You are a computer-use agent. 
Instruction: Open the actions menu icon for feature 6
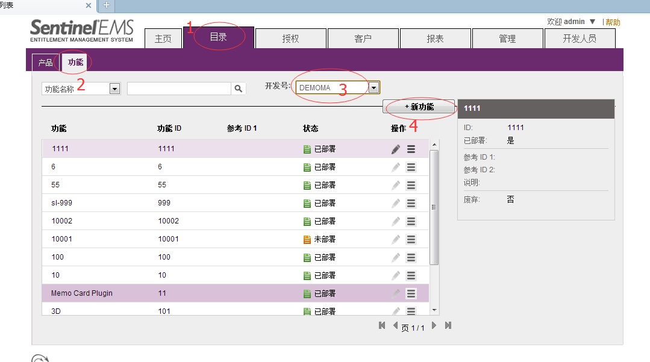(411, 167)
